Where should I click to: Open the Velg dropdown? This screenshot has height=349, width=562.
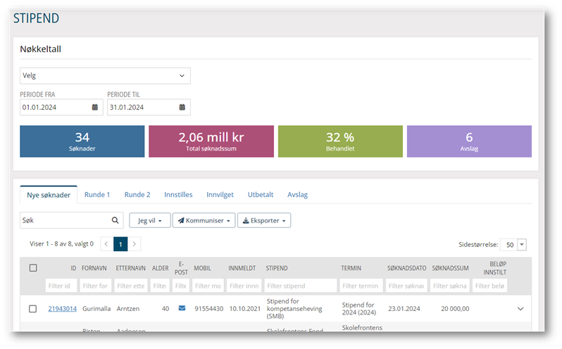[105, 75]
